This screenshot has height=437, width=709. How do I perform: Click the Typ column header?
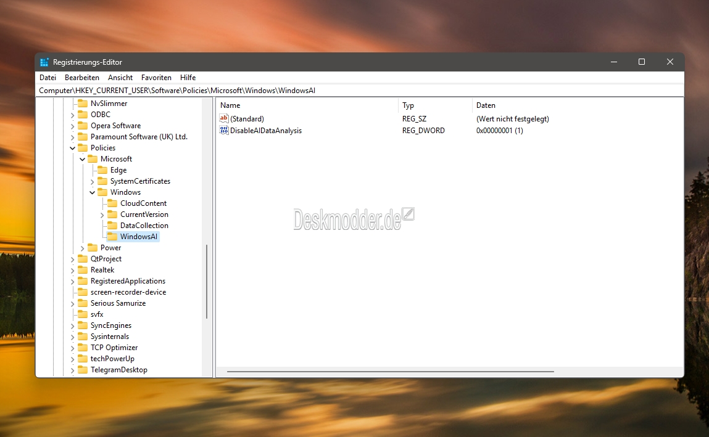click(435, 105)
